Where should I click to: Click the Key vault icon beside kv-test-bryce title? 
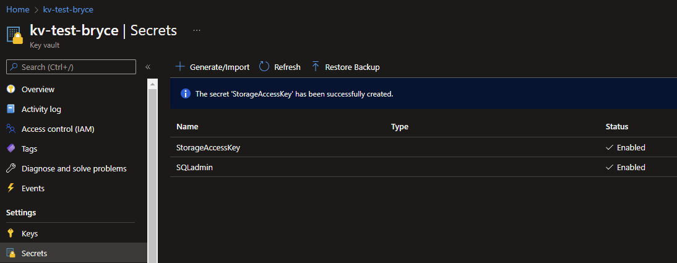point(15,35)
